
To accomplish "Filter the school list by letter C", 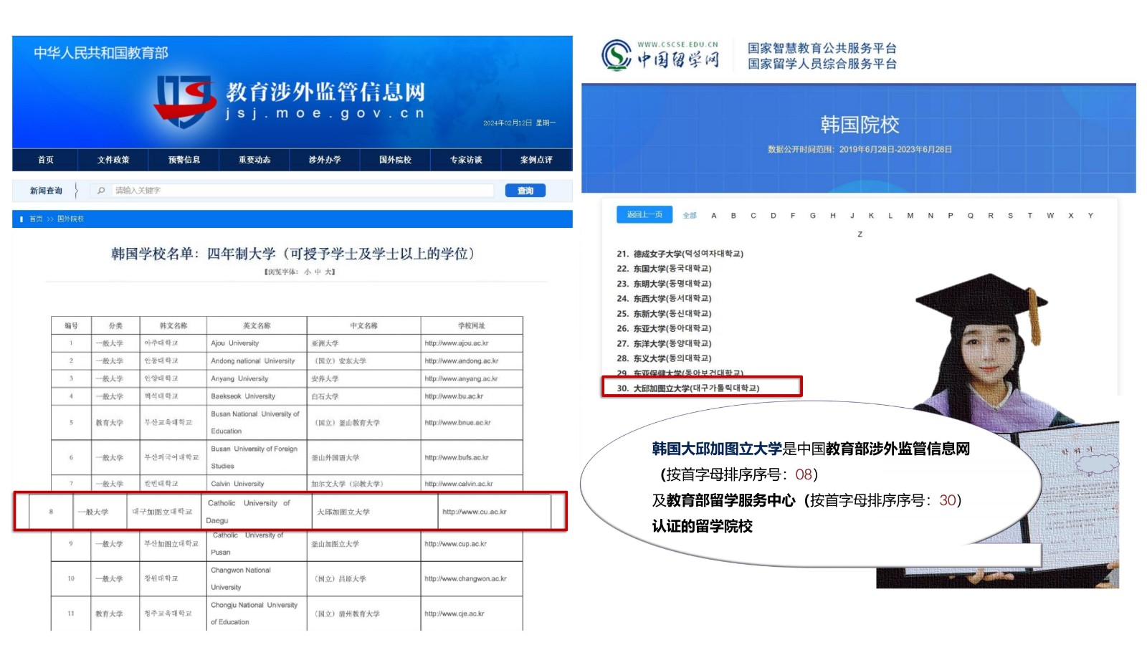I will coord(753,216).
